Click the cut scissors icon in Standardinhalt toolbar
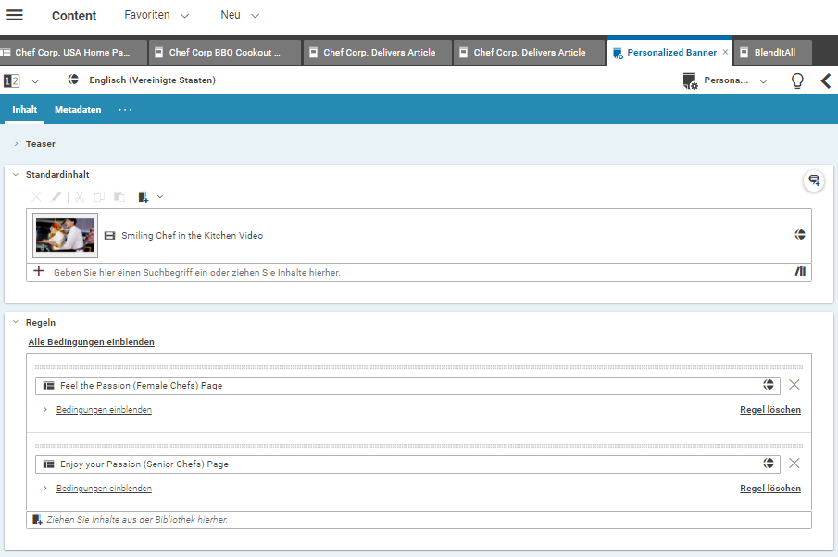 [x=79, y=196]
